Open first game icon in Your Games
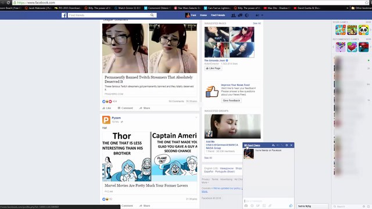Image resolution: width=372 pixels, height=209 pixels. coord(341,30)
